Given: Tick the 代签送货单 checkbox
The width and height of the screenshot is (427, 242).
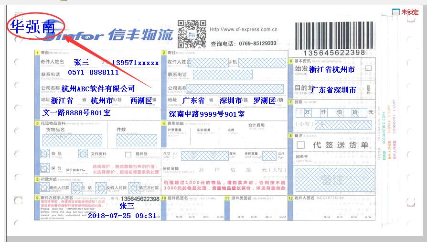Looking at the screenshot, I should click(x=300, y=145).
